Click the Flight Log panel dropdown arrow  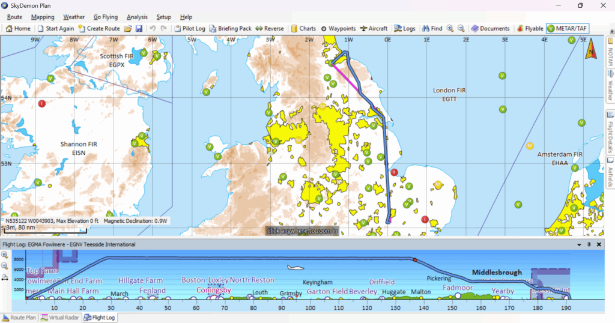click(579, 244)
